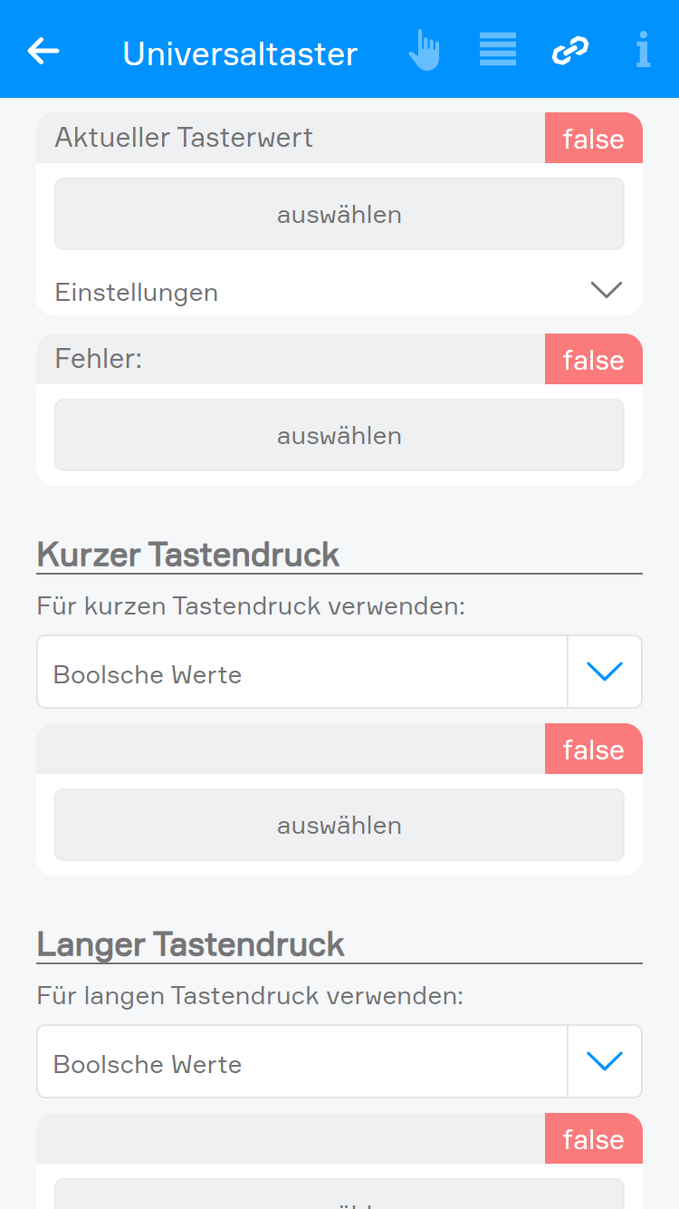
Task: Click the Aktueller Tasterwert header label
Action: point(184,138)
